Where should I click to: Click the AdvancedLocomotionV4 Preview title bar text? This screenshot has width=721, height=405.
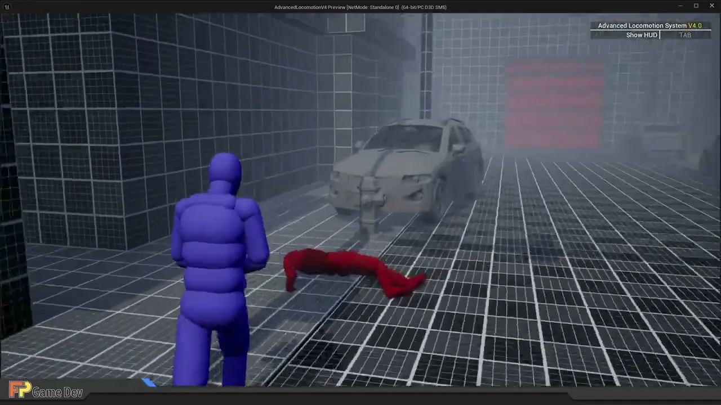(x=360, y=7)
